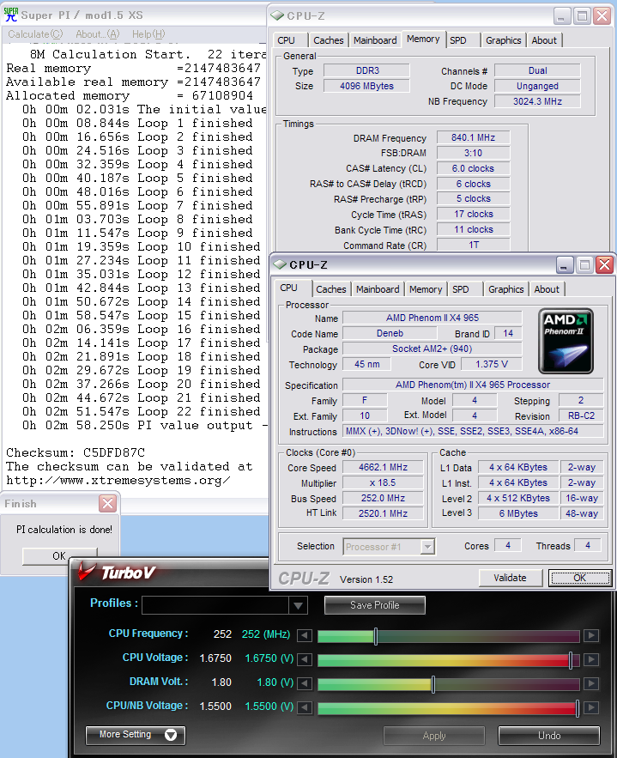Close the Finish dialog
This screenshot has width=617, height=758.
tap(107, 503)
